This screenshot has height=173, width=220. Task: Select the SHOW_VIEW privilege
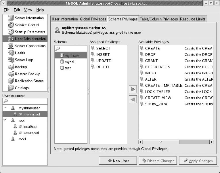176,104
